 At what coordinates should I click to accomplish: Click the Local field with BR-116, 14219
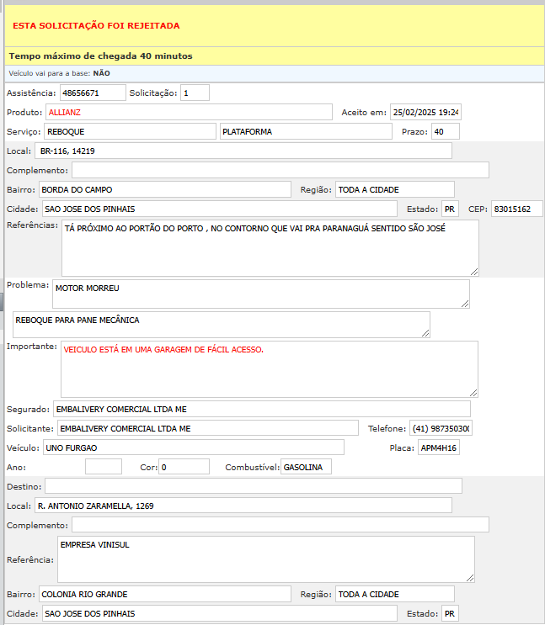click(x=243, y=151)
